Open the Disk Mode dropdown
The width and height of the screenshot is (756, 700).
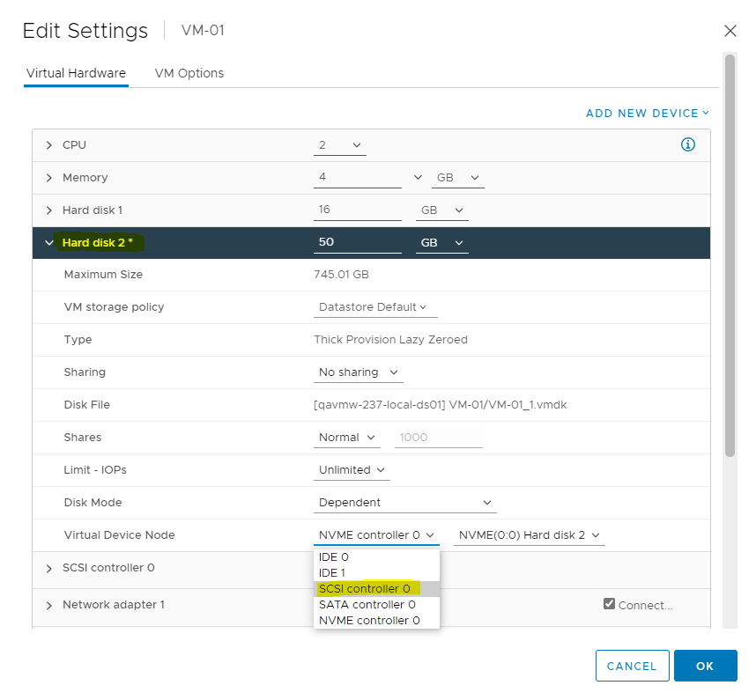click(x=405, y=503)
